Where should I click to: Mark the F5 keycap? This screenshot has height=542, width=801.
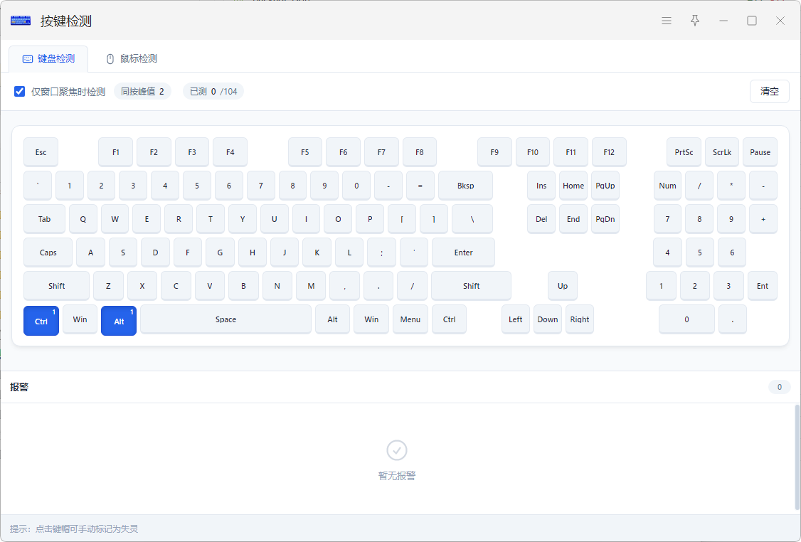click(305, 152)
